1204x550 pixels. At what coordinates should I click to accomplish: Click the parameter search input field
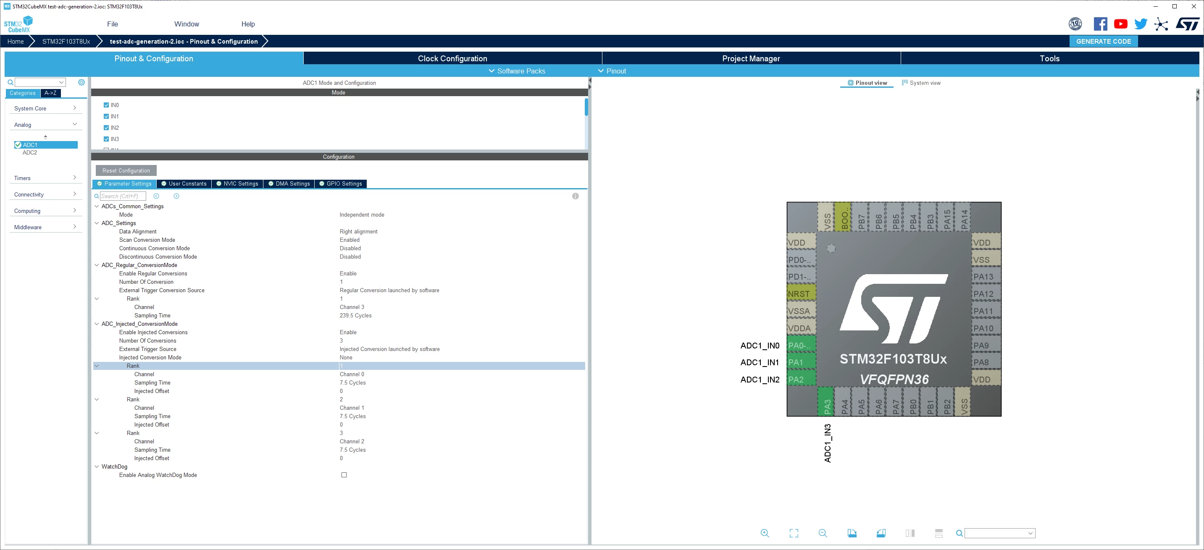[123, 196]
